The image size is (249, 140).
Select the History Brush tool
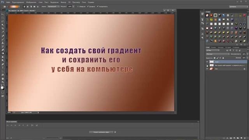click(x=3, y=46)
